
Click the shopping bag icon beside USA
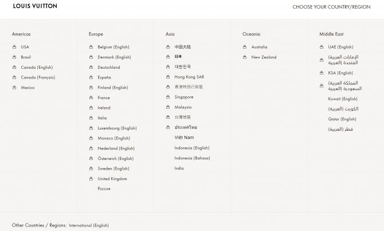14,47
